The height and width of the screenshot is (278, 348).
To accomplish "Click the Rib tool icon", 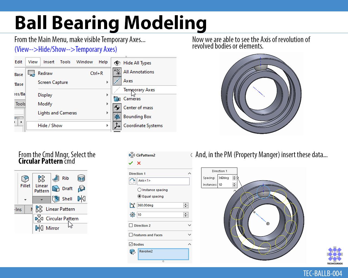I will point(56,178).
